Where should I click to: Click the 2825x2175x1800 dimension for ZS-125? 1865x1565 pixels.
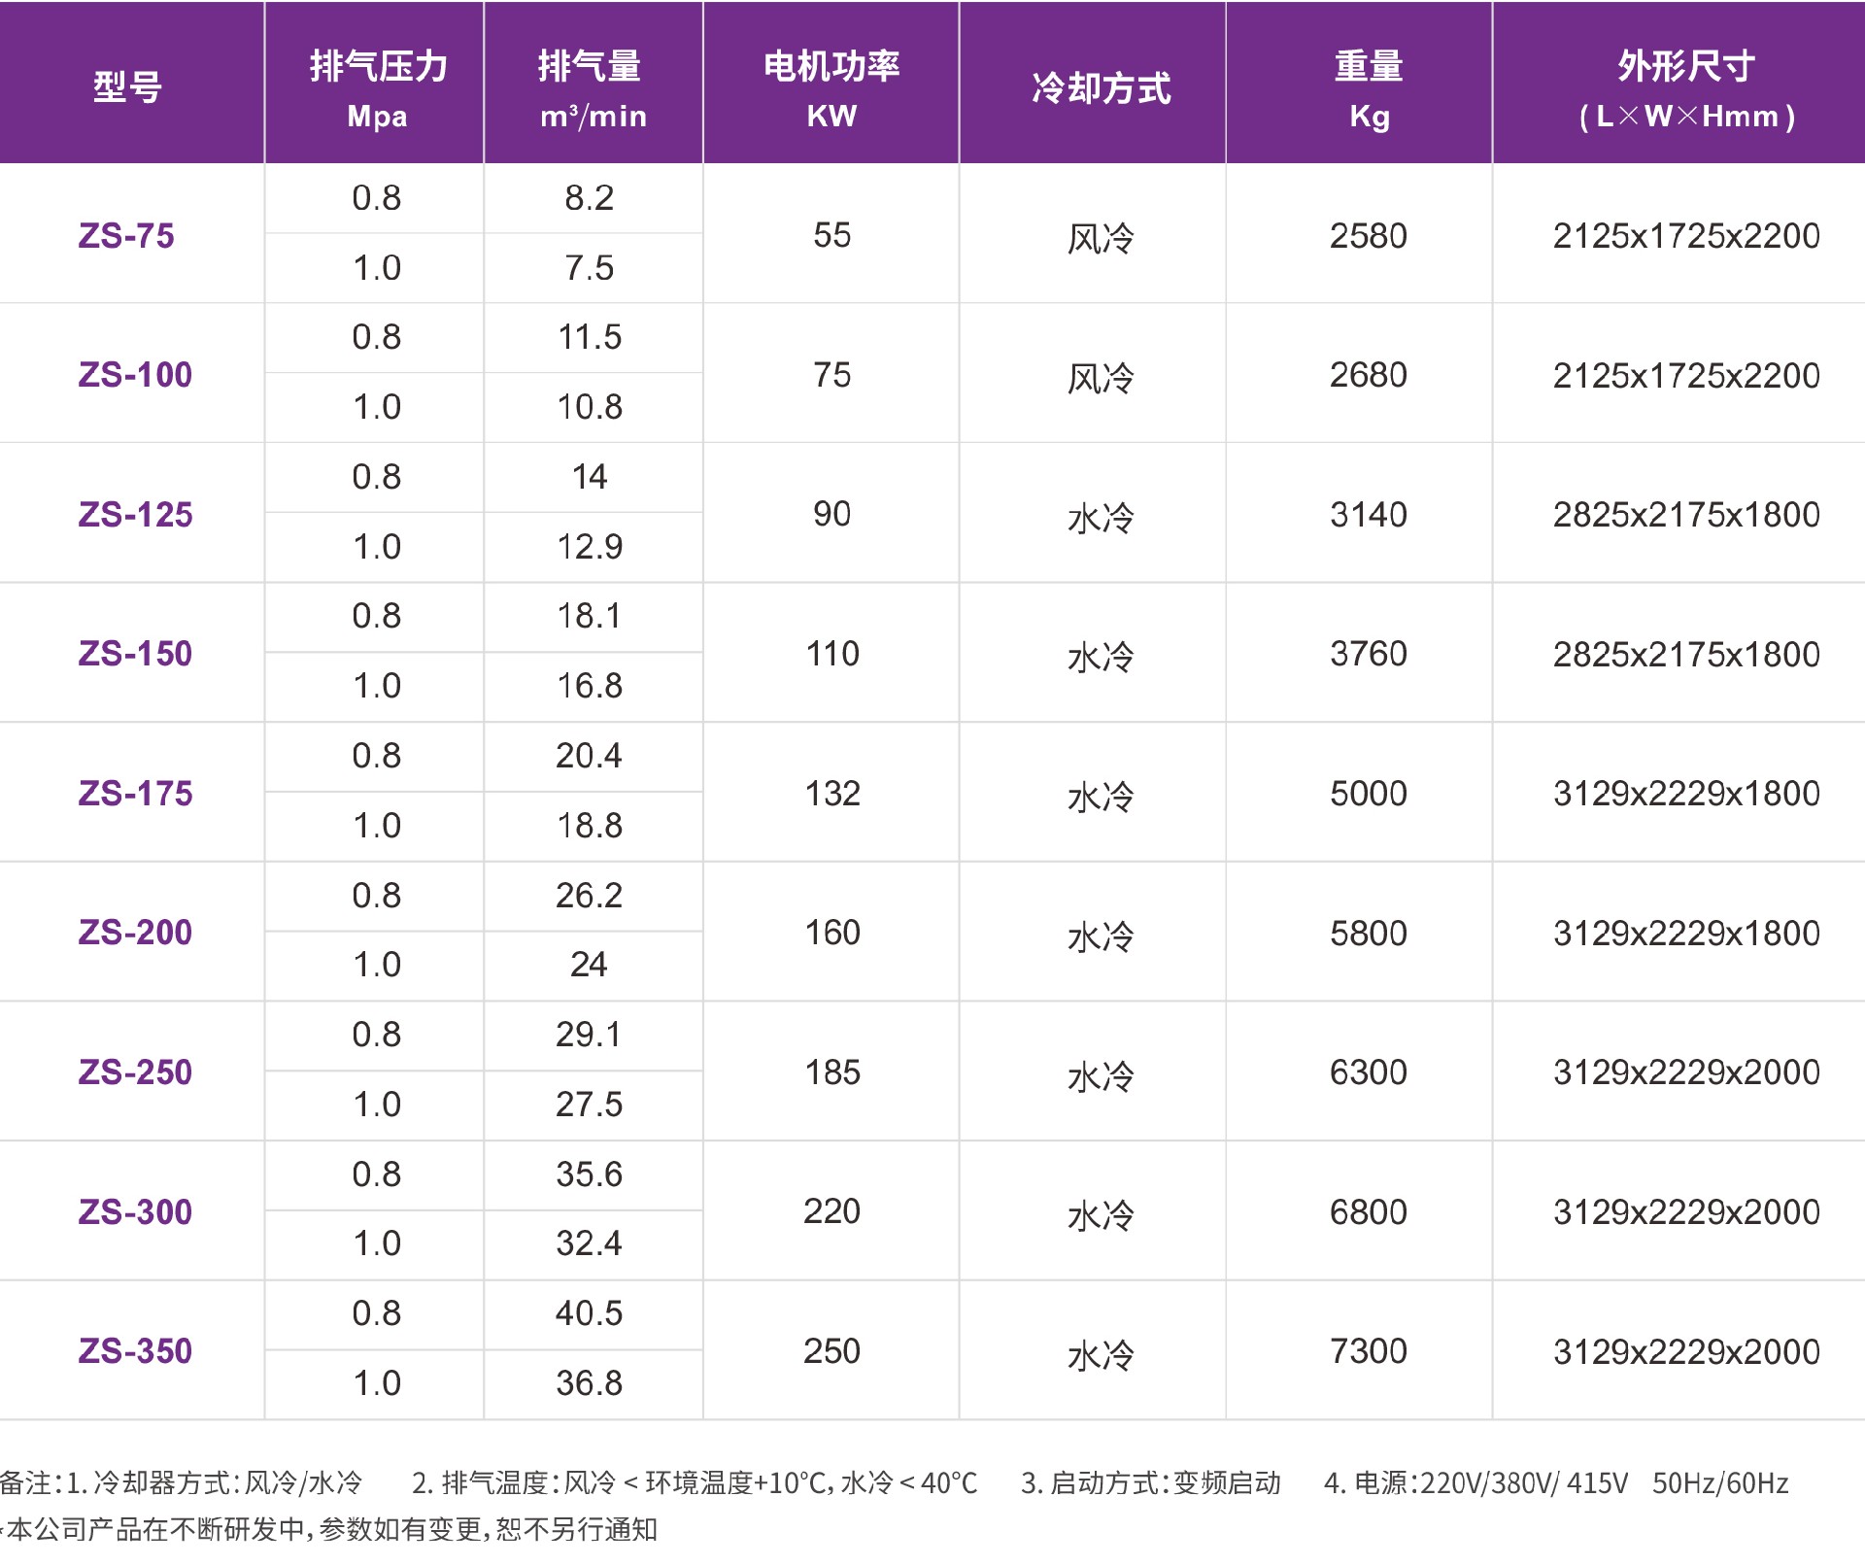tap(1686, 515)
